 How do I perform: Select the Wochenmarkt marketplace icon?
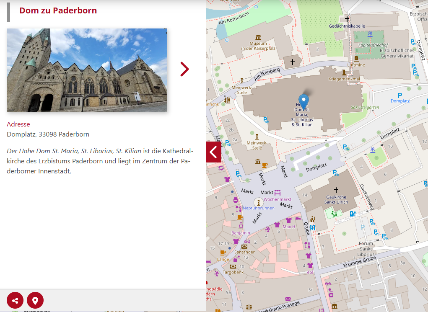pyautogui.click(x=277, y=193)
